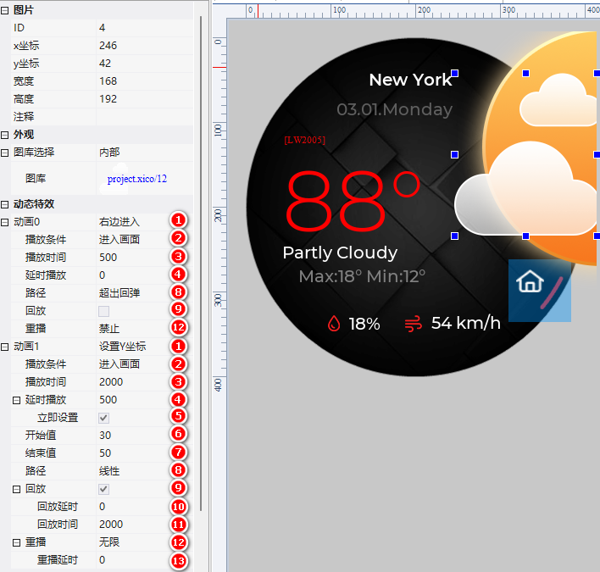Click red badge number 10
600x572 pixels.
click(x=178, y=507)
